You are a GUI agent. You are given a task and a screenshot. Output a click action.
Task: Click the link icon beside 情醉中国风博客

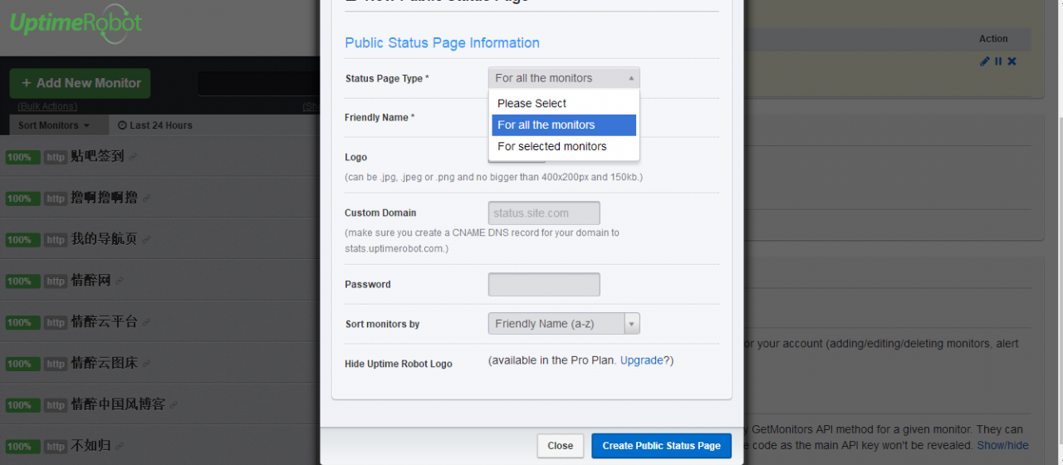click(x=174, y=405)
